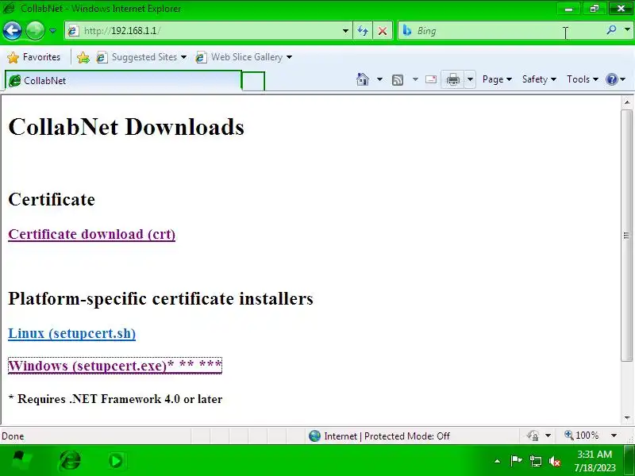
Task: Open the Windows Start button
Action: 21,461
